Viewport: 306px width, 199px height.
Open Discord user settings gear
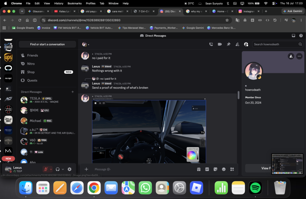click(x=69, y=169)
